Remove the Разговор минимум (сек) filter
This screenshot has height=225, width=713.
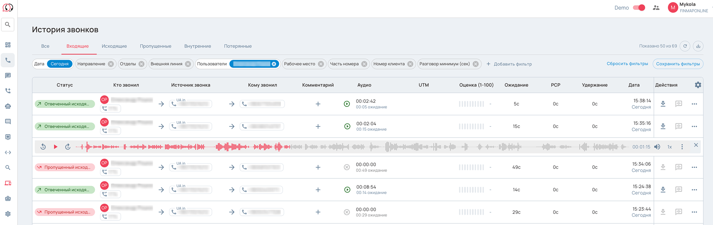pyautogui.click(x=476, y=64)
